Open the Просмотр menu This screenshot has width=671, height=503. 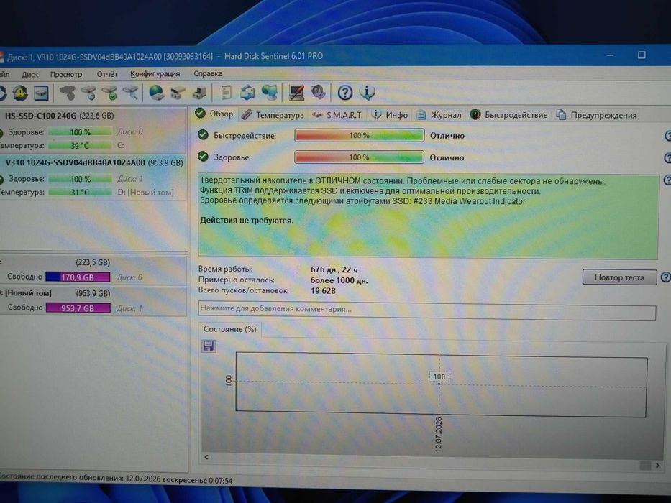point(66,75)
